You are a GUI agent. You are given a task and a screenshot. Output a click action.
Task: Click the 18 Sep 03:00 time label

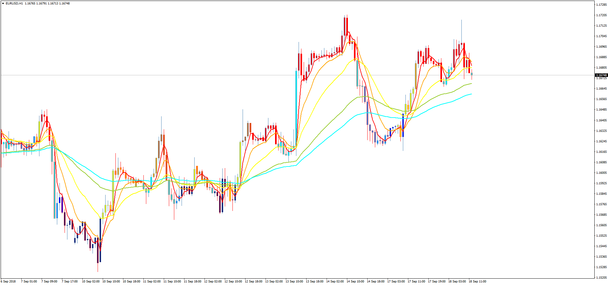coord(457,282)
